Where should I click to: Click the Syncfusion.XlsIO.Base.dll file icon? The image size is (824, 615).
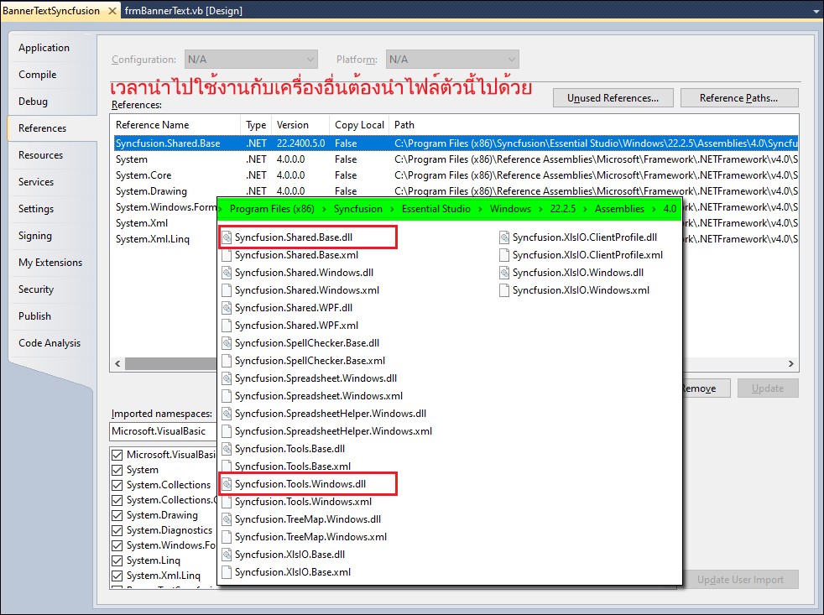(227, 555)
